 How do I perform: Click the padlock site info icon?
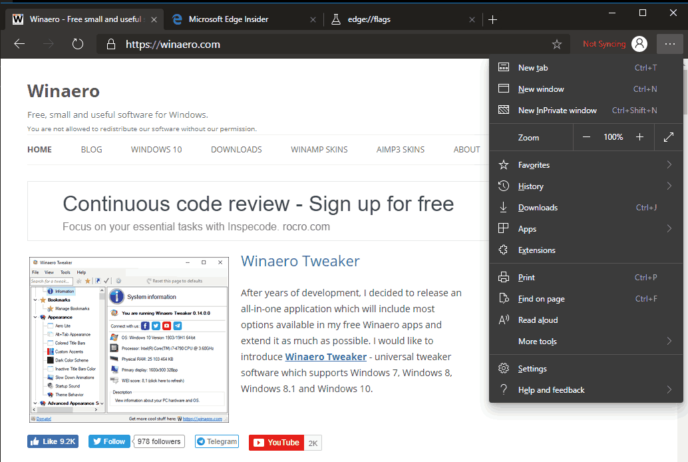[x=111, y=45]
